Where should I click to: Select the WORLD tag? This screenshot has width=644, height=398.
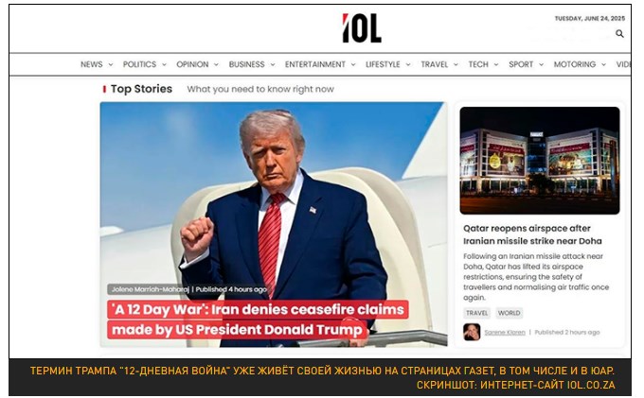tap(509, 313)
